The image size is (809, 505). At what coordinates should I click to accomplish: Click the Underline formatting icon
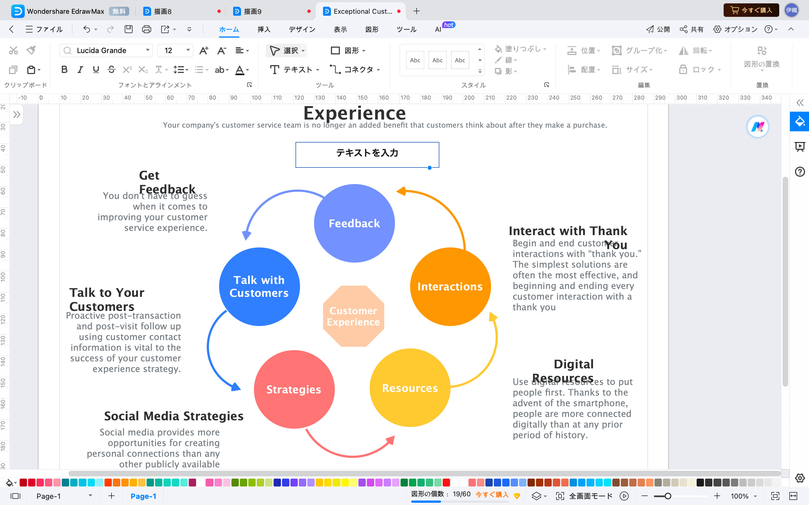[x=96, y=69]
